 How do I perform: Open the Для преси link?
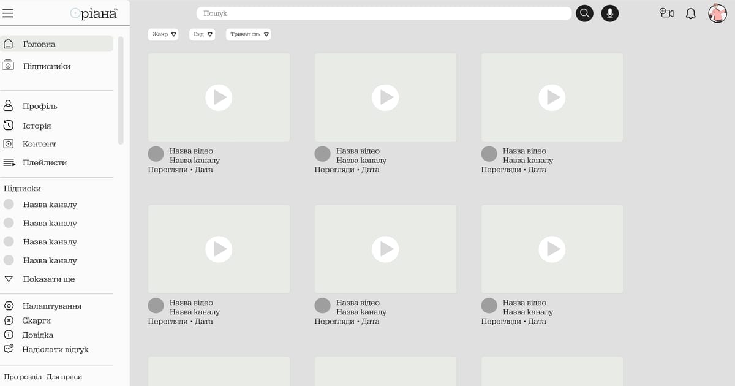click(64, 377)
